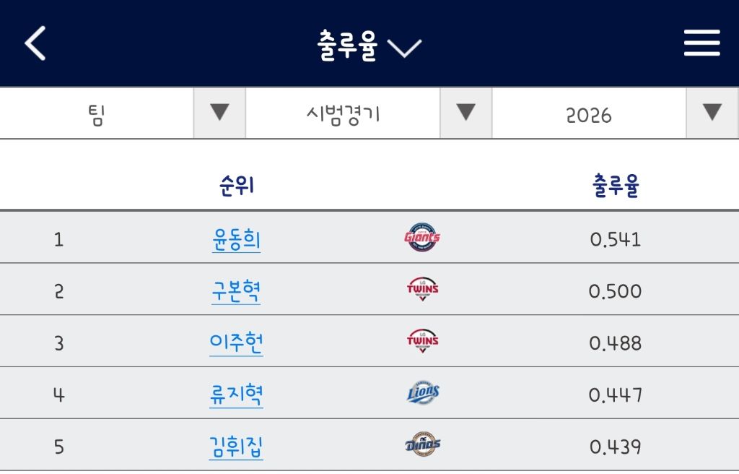Open the 팀 filter dropdown arrow
The width and height of the screenshot is (739, 474).
pos(219,113)
